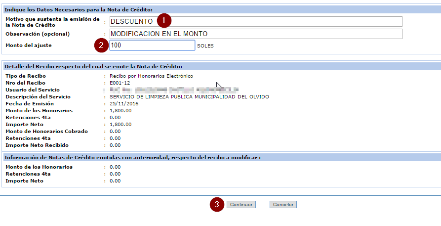Click the 'Información de Notas de Crédito' header
Screen dimensions: 441x226
tap(132, 158)
